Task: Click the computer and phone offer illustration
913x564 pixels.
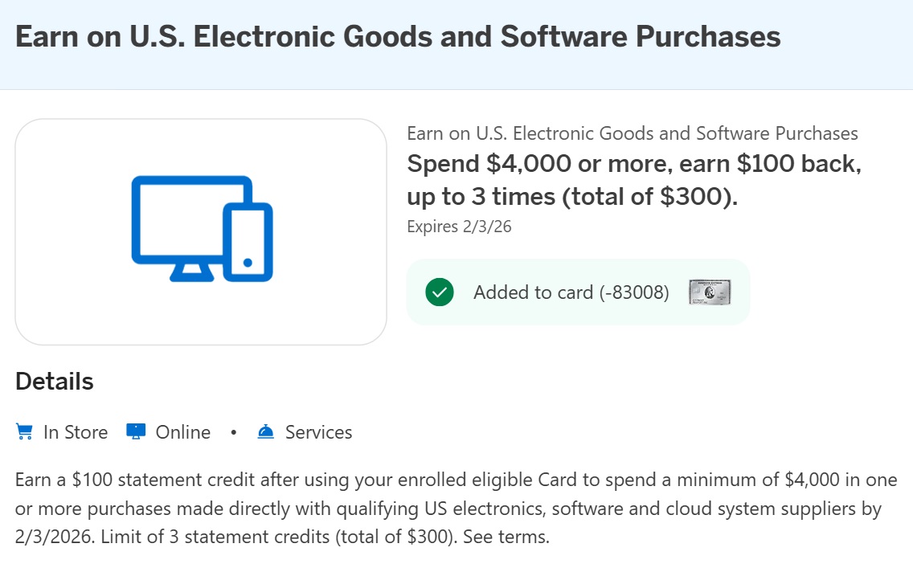Action: coord(201,231)
